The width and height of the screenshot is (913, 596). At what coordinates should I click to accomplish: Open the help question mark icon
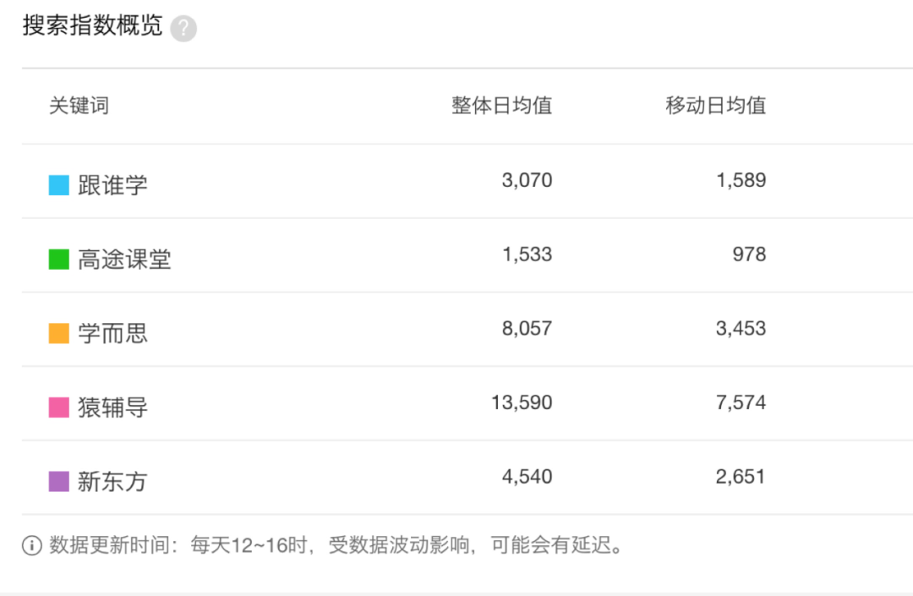(183, 29)
